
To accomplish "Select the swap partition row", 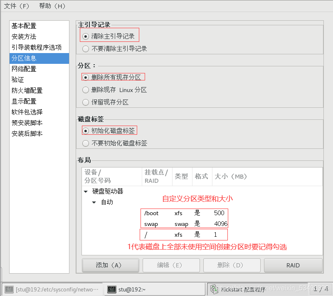I will 202,224.
